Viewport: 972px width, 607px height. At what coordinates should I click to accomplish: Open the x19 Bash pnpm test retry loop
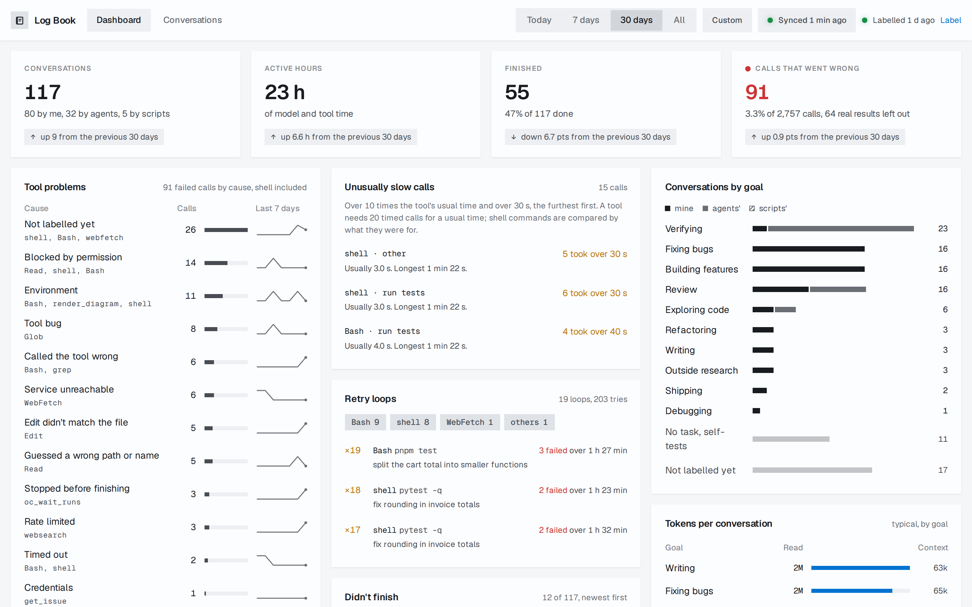pyautogui.click(x=486, y=457)
